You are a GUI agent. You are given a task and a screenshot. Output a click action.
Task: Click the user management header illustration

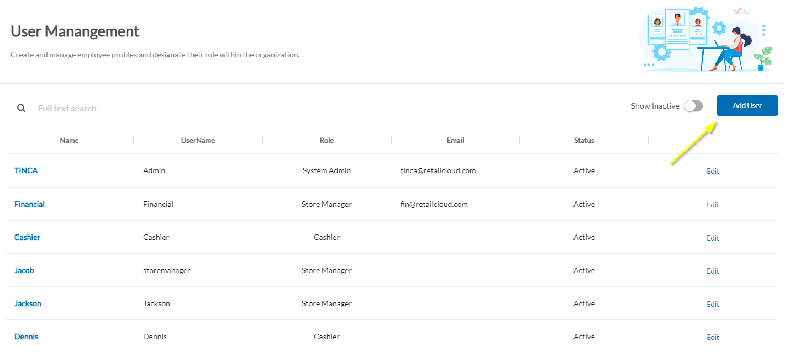click(702, 40)
